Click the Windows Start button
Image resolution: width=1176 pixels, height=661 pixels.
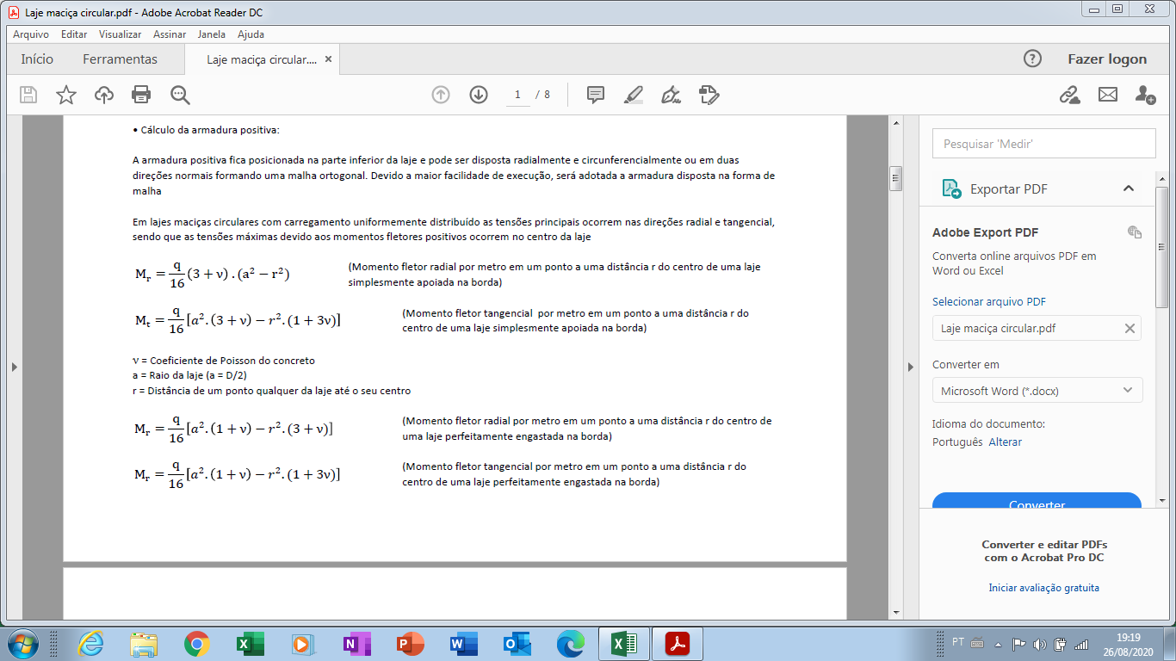click(x=22, y=643)
